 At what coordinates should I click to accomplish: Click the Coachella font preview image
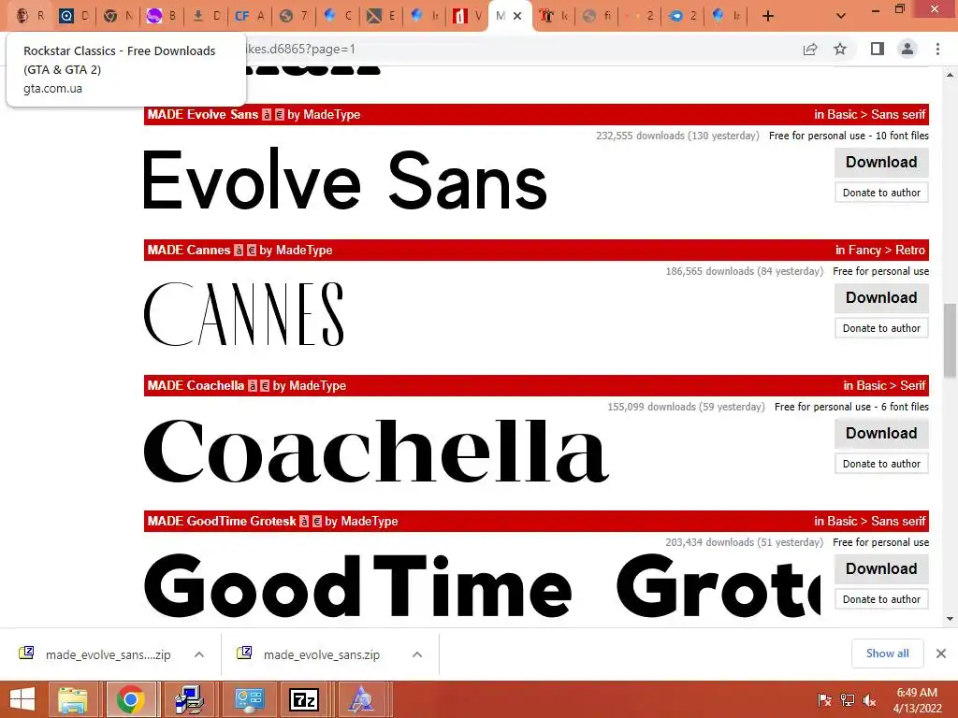click(376, 451)
